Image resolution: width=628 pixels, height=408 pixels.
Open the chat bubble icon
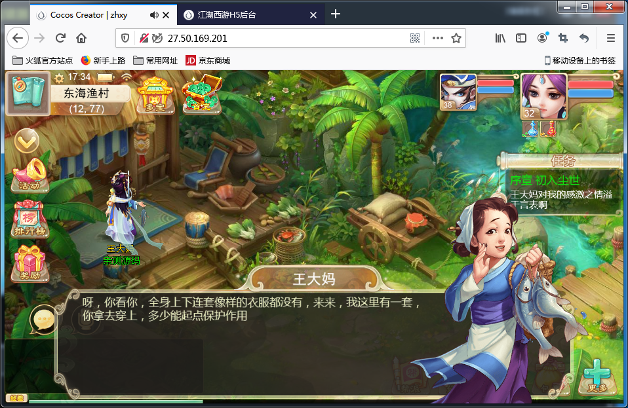pyautogui.click(x=43, y=320)
